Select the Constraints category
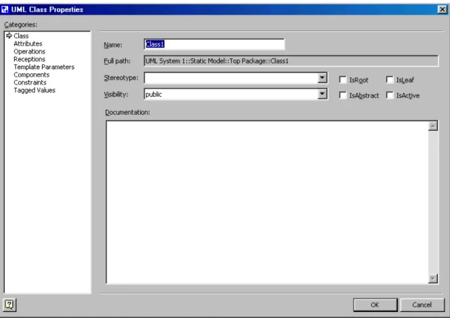Screen dimensions: 450x318 (30, 83)
